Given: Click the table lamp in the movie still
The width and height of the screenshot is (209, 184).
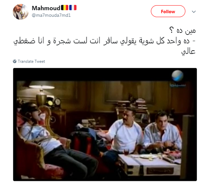Looking at the screenshot, I should pyautogui.click(x=41, y=95).
